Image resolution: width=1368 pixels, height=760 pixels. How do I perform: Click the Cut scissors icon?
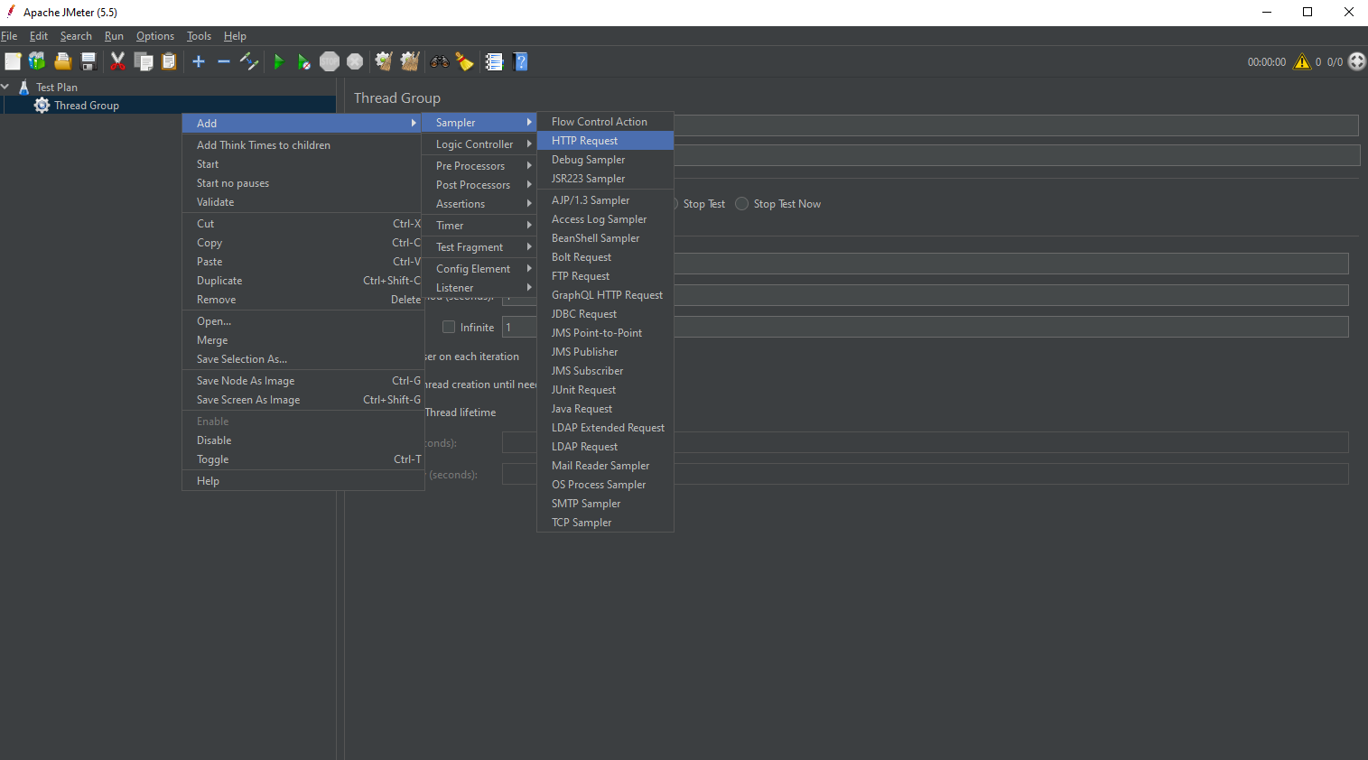(117, 61)
